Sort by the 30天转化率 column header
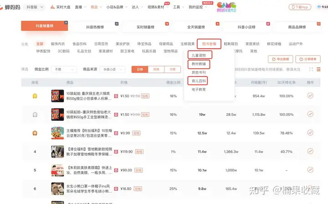The image size is (328, 204). 287,82
